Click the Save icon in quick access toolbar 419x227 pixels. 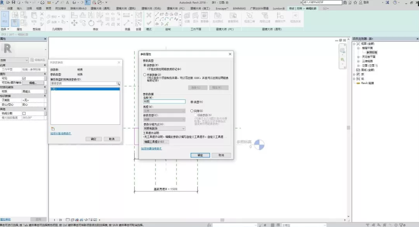click(x=13, y=3)
